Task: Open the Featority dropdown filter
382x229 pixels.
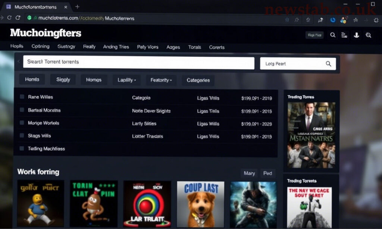Action: coord(161,80)
